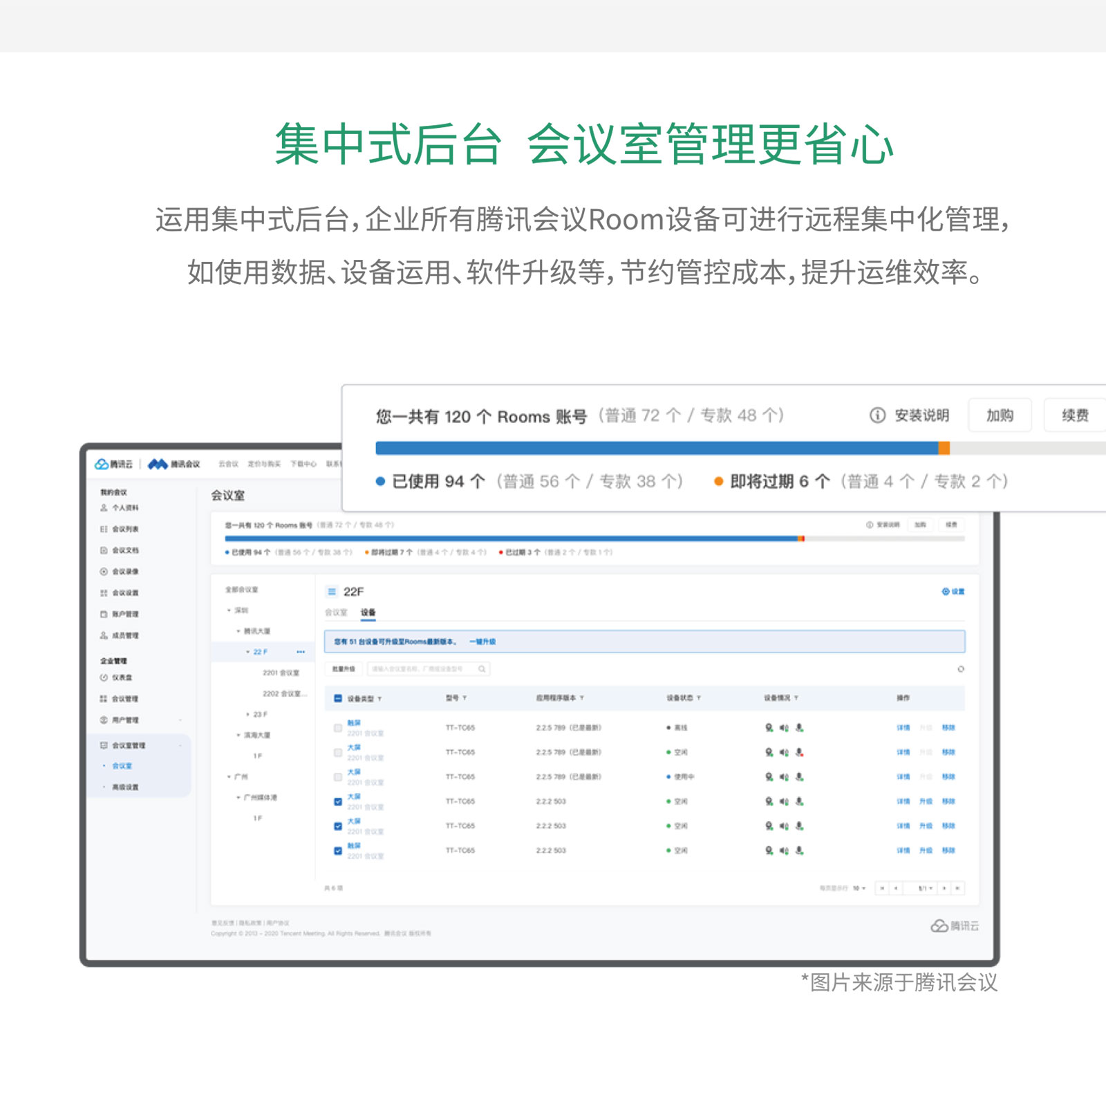
Task: Collapse the 腾讯大厦 tree node
Action: tap(238, 632)
